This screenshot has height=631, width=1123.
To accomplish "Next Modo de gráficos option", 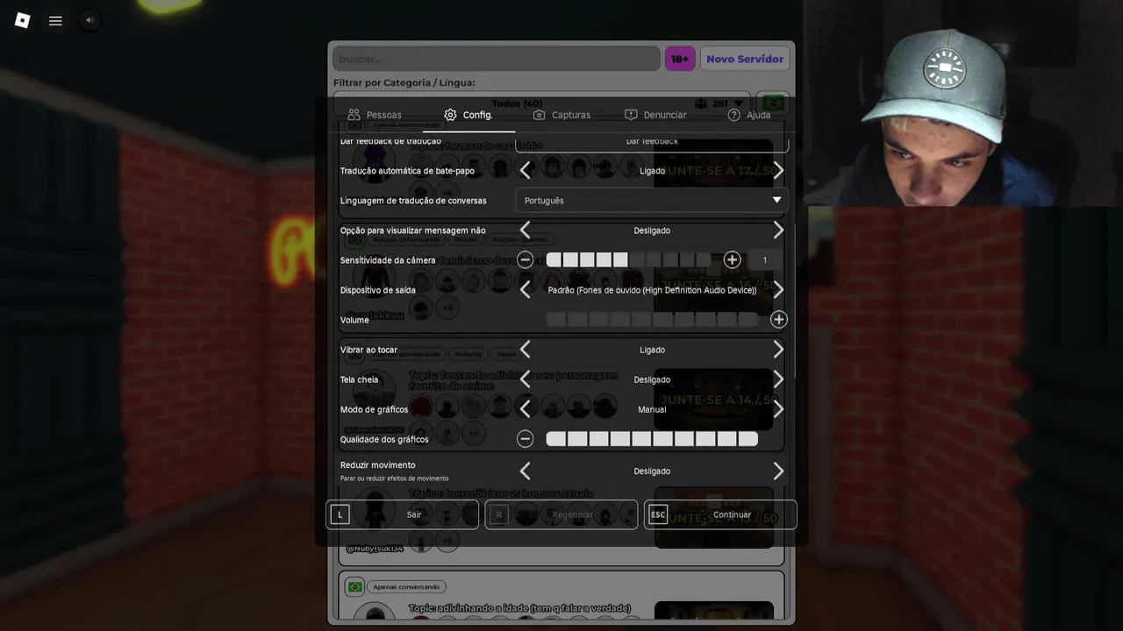I will (x=778, y=408).
